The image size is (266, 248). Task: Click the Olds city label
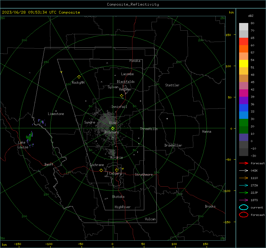click(113, 123)
